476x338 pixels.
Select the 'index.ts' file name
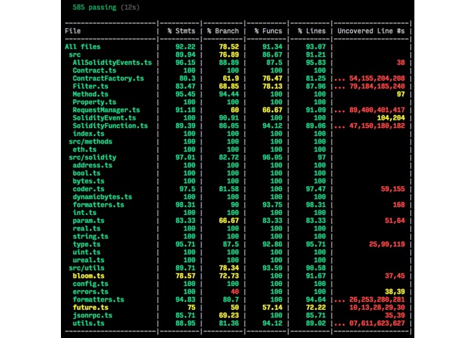point(88,133)
